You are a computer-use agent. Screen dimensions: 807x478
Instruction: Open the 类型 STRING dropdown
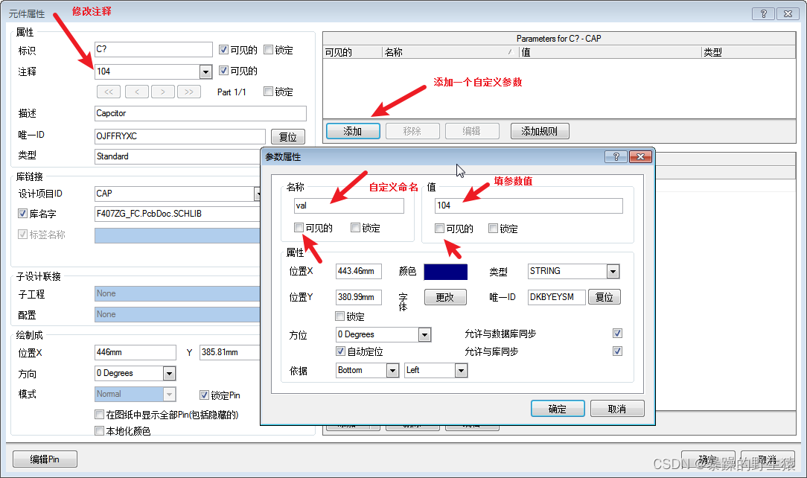point(613,272)
